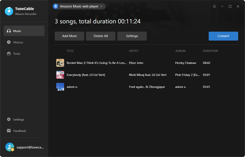Click the 04:42 duration value
245x157 pixels.
click(206, 63)
